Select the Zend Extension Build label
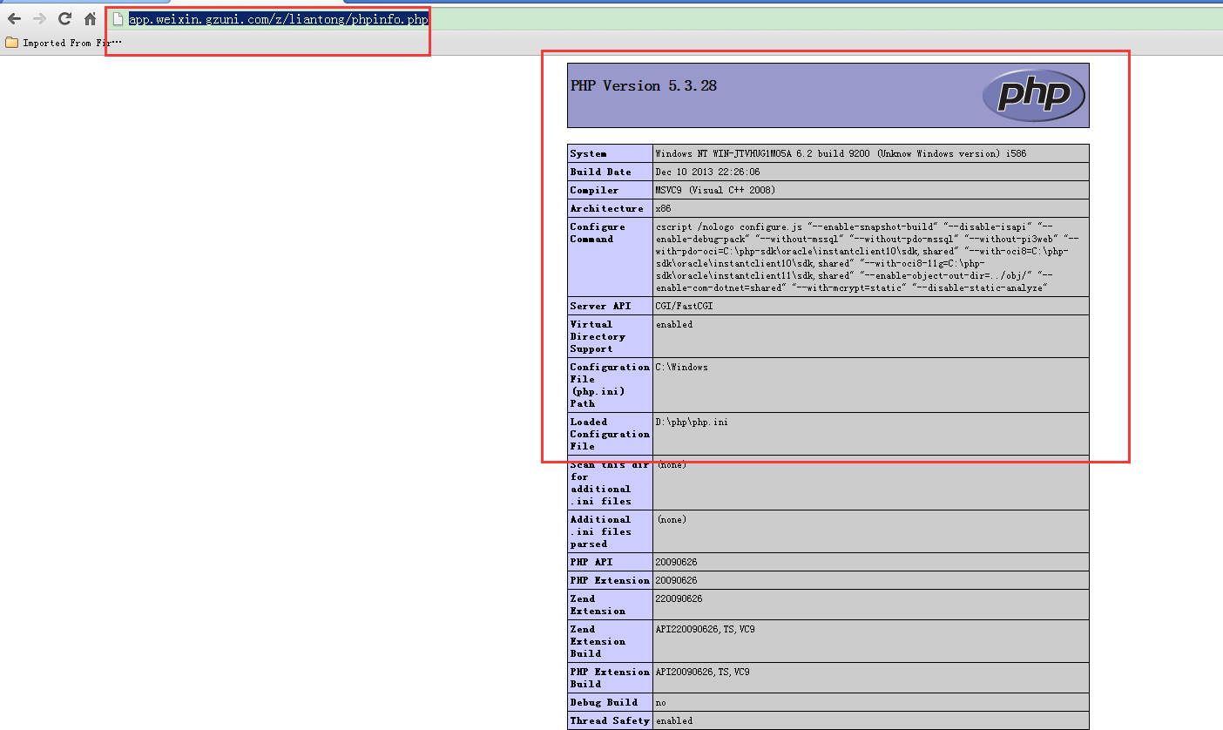 pos(598,641)
